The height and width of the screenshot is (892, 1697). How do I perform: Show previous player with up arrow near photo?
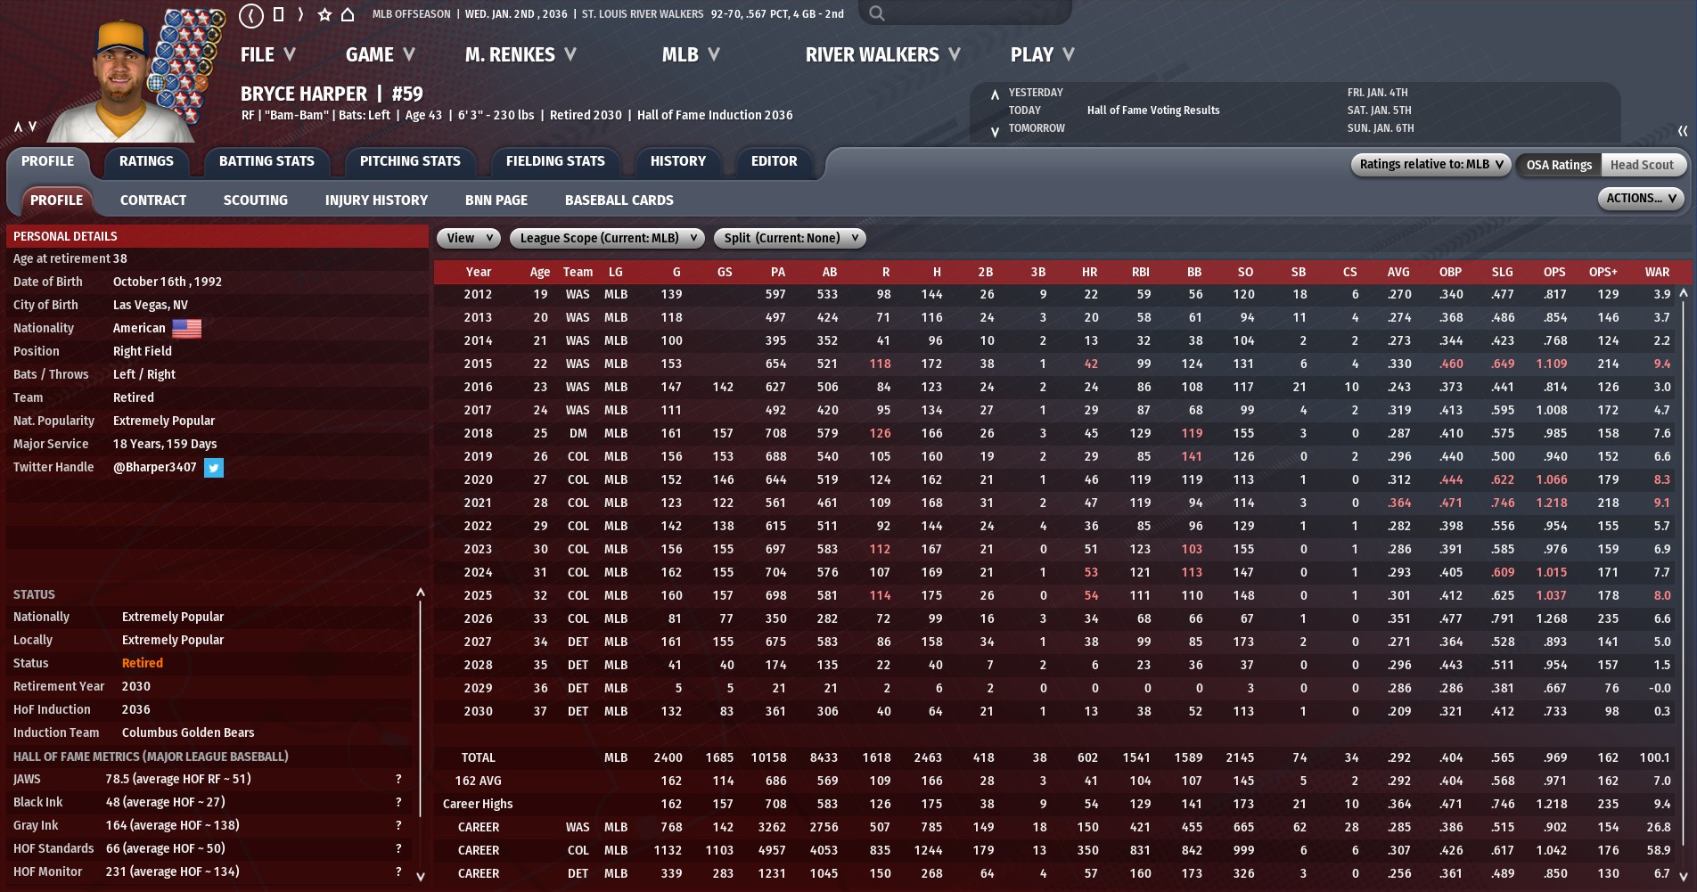click(x=18, y=127)
